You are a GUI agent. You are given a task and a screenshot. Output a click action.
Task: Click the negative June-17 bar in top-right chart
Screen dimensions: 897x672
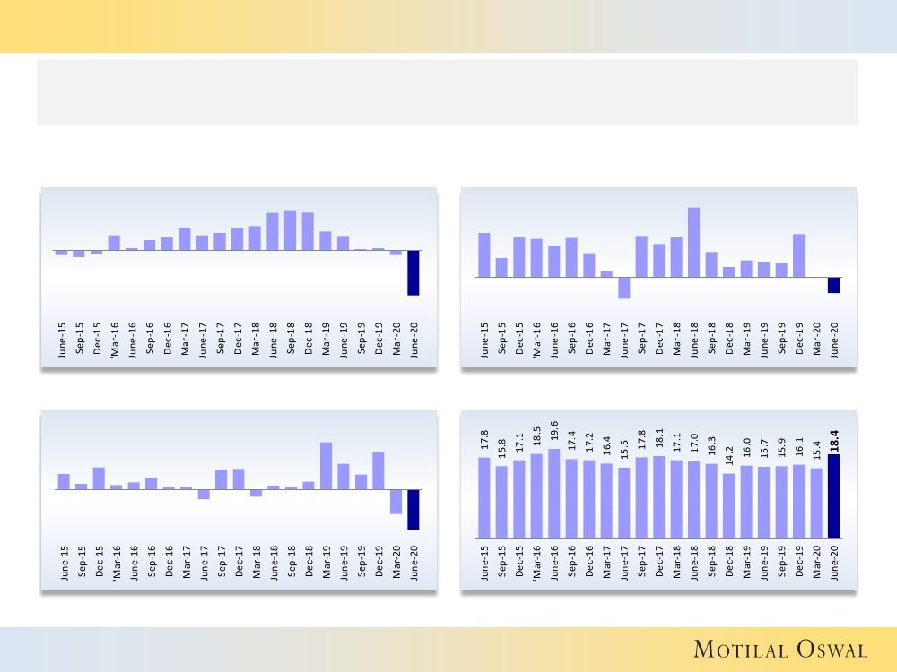(x=623, y=288)
